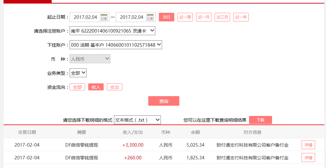Open the 业务类型 dropdown showing 全部
The width and height of the screenshot is (326, 168).
pyautogui.click(x=78, y=73)
